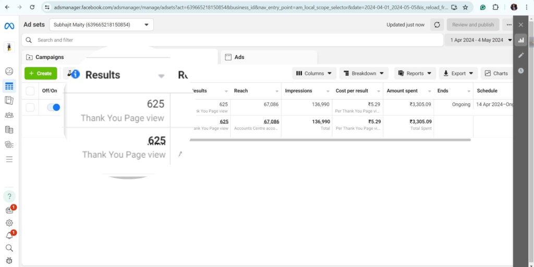This screenshot has height=267, width=534.
Task: Turn off the ad set On/Off switch
Action: [x=54, y=107]
